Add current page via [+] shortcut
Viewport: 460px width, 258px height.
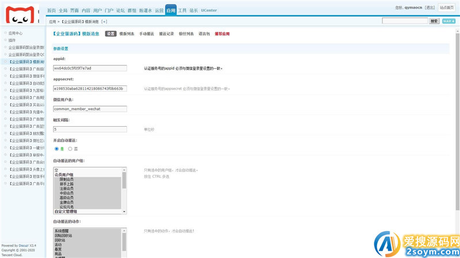point(104,22)
